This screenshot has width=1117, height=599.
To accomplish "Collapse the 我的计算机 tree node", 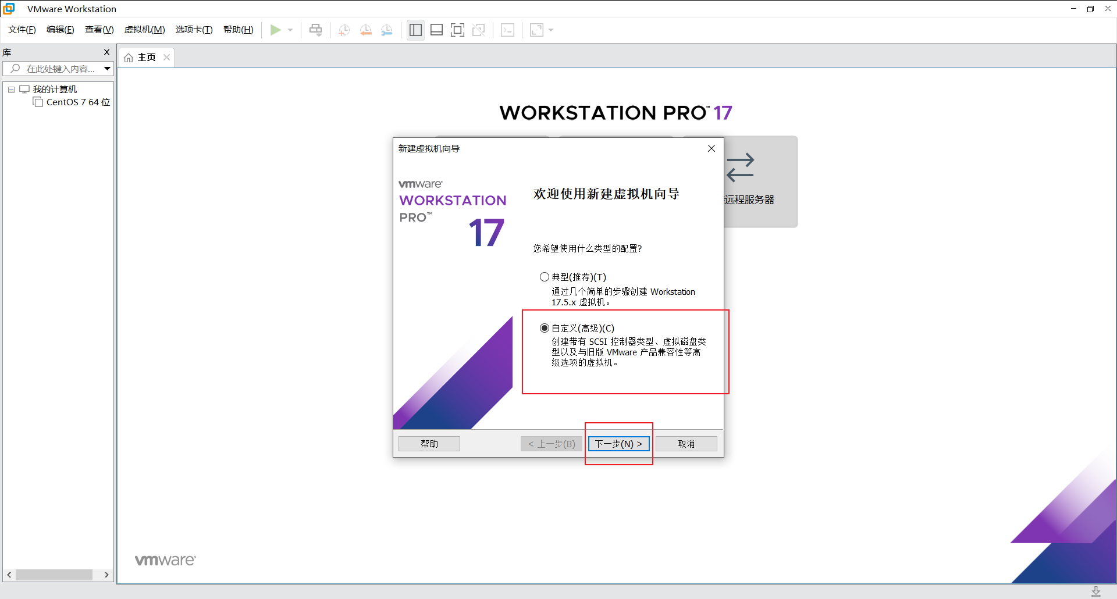I will 11,90.
